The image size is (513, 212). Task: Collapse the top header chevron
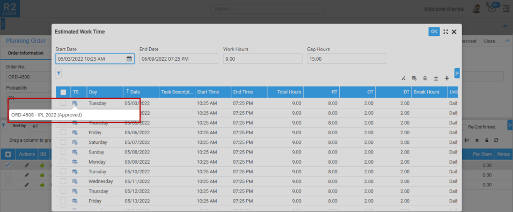coord(505,26)
